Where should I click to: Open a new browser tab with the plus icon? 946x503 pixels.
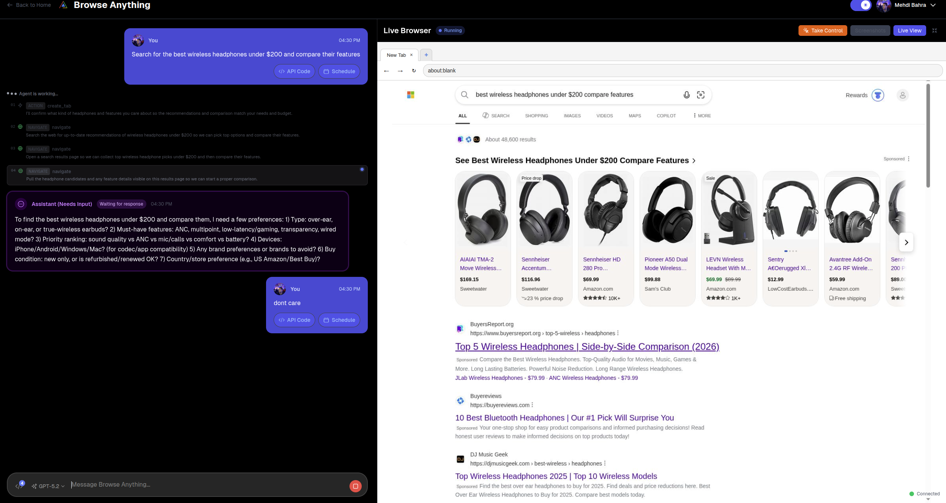(x=426, y=55)
